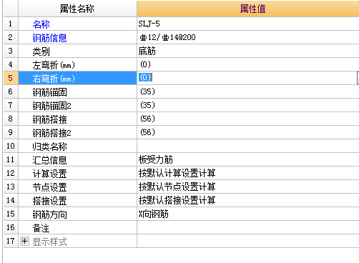Click row number 1 header
Screen dimensions: 359x263
pyautogui.click(x=11, y=24)
